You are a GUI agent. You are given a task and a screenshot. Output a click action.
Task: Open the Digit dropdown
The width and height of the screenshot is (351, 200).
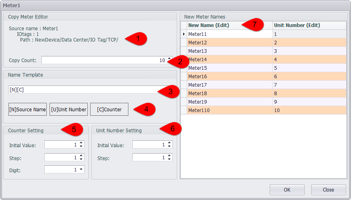(81, 170)
